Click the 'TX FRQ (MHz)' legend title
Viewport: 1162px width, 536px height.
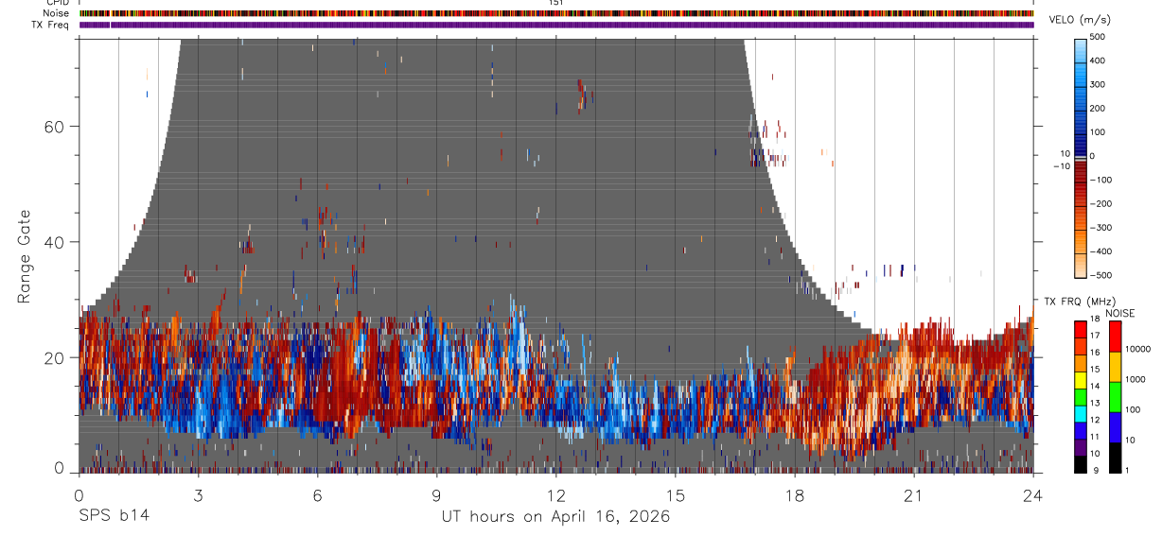(x=1080, y=301)
